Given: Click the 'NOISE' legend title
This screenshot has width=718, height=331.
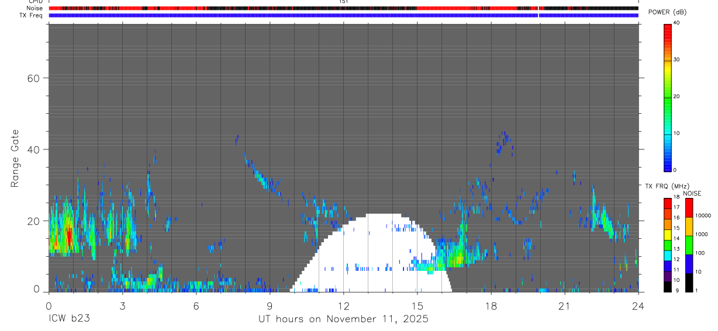Looking at the screenshot, I should [692, 193].
